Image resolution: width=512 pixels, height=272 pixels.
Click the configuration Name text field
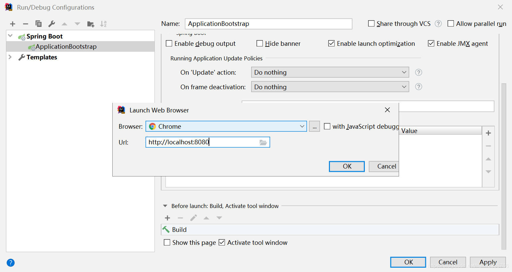click(x=268, y=24)
